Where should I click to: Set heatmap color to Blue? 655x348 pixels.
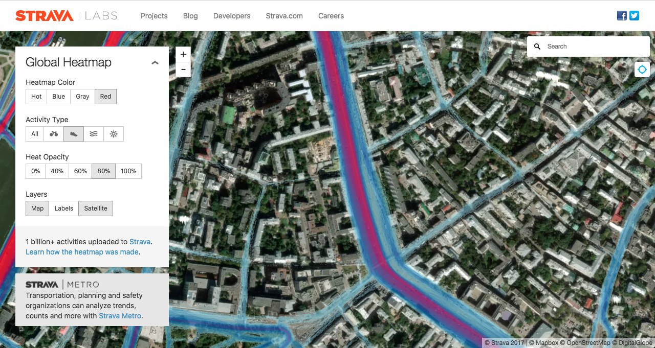58,97
